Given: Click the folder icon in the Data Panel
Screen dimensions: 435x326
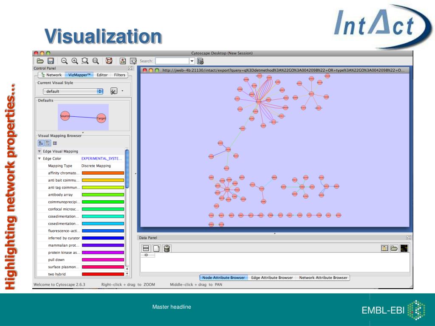Looking at the screenshot, I should 394,248.
